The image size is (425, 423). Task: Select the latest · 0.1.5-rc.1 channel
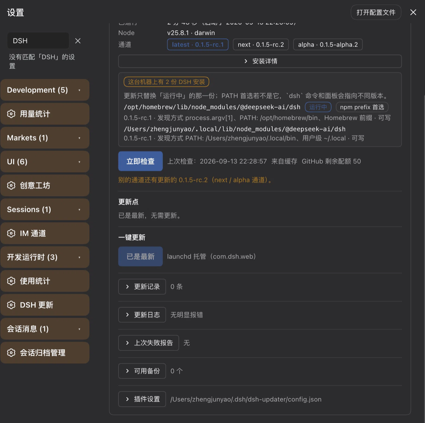click(198, 45)
